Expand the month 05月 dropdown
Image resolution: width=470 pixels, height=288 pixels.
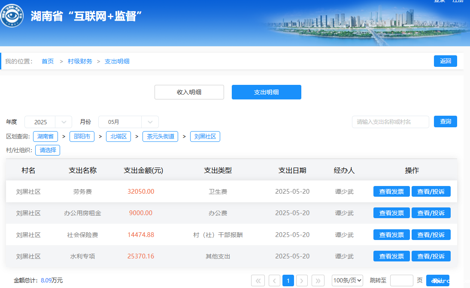click(x=128, y=122)
